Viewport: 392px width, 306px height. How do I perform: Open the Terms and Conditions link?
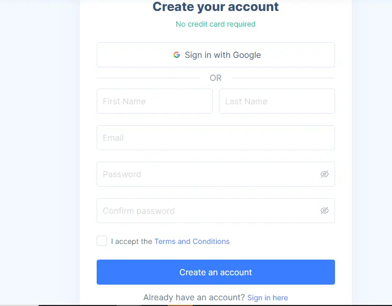pyautogui.click(x=192, y=241)
